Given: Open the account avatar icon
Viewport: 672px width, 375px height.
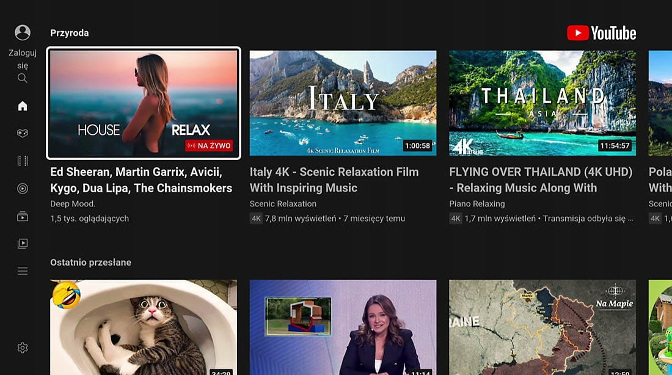Looking at the screenshot, I should click(22, 32).
